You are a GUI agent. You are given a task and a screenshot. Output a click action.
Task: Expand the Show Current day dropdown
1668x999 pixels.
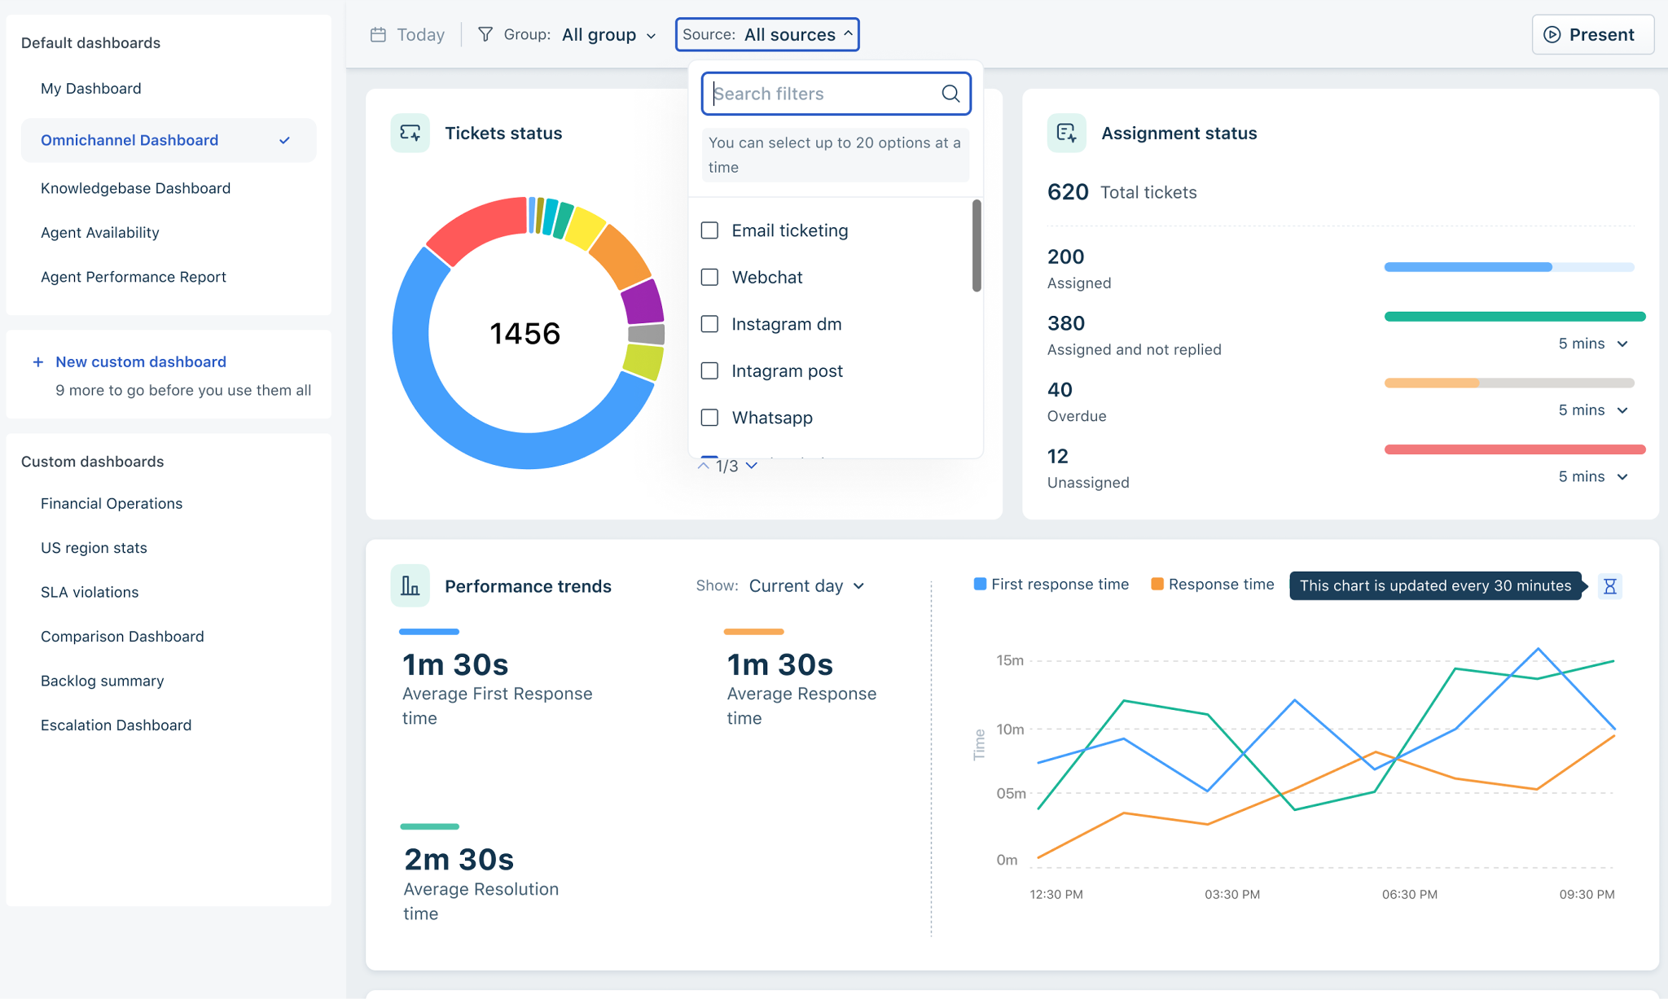tap(805, 586)
